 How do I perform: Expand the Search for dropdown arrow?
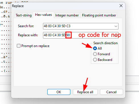116,26
